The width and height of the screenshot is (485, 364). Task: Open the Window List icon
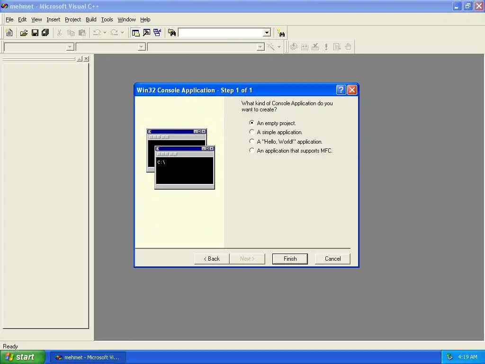[157, 33]
